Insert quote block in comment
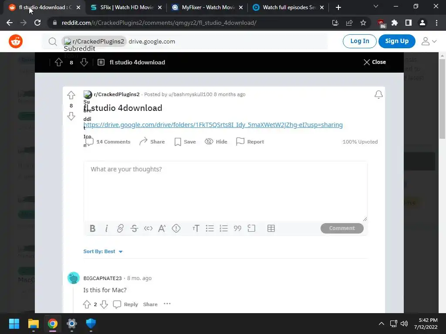 [x=237, y=228]
